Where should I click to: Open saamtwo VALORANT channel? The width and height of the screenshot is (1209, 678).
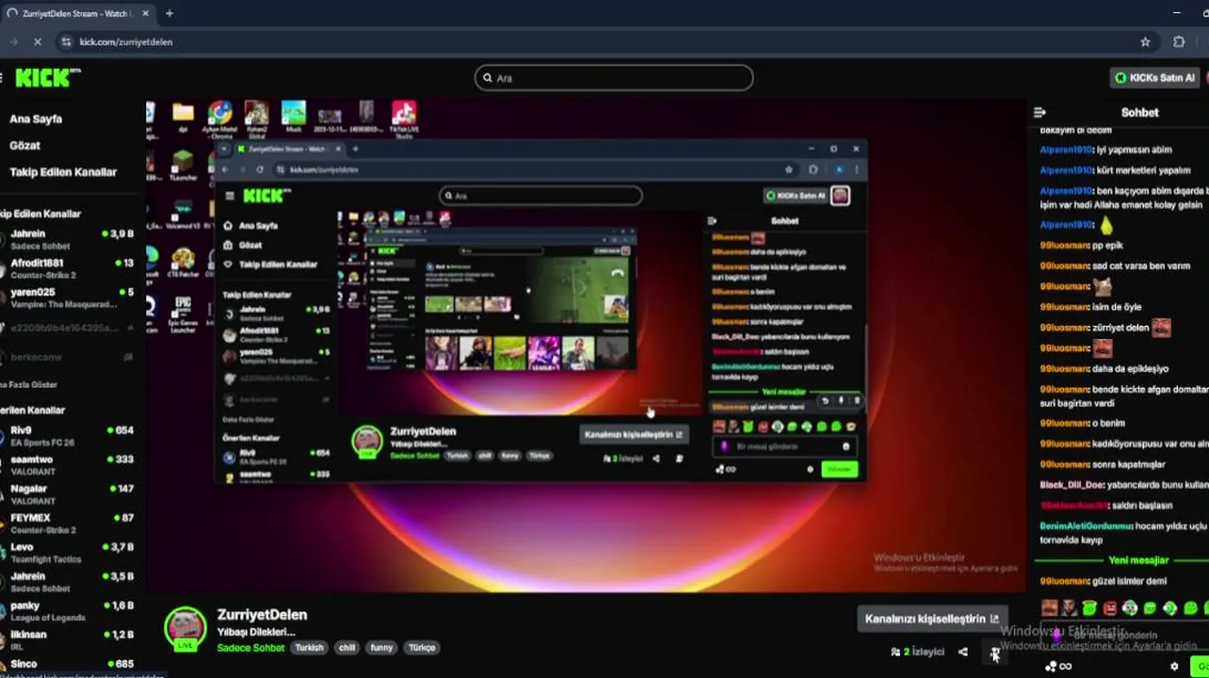coord(68,465)
